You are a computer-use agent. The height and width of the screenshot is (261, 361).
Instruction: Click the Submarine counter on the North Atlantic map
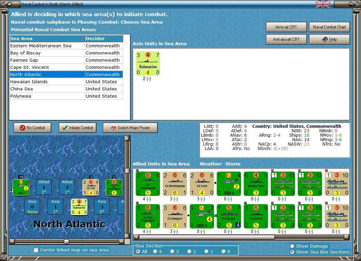(79, 207)
